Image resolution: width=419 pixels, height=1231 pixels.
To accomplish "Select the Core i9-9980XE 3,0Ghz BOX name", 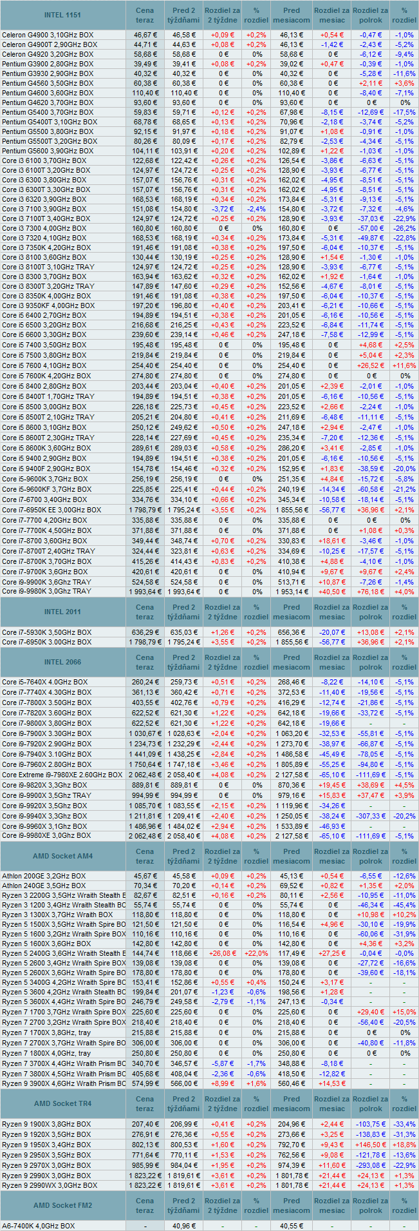I will (x=46, y=835).
